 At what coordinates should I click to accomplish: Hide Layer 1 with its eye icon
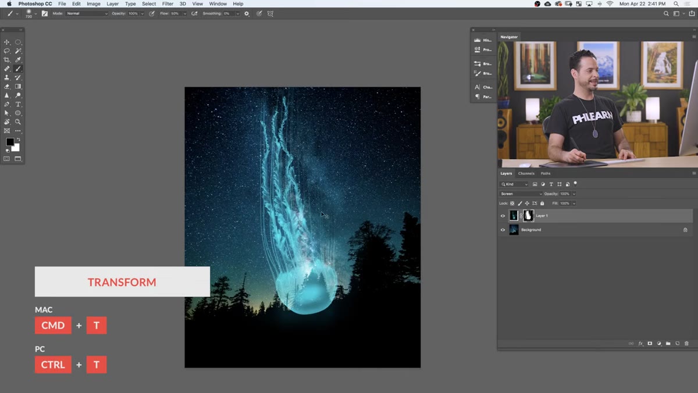(503, 216)
